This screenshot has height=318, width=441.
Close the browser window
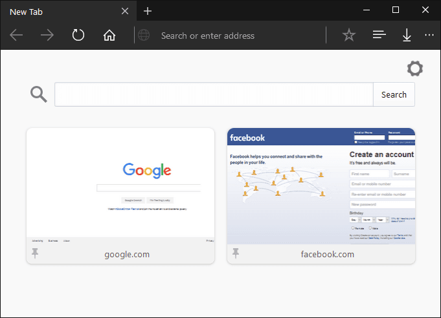click(x=425, y=10)
